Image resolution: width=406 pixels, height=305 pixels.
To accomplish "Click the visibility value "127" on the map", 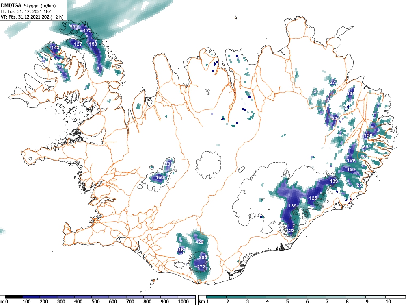I will pos(78,44).
